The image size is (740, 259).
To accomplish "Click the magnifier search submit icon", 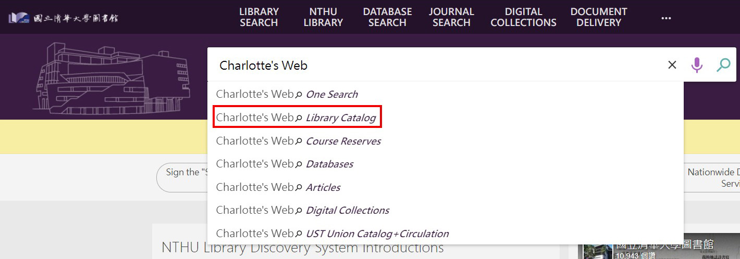I will click(723, 65).
